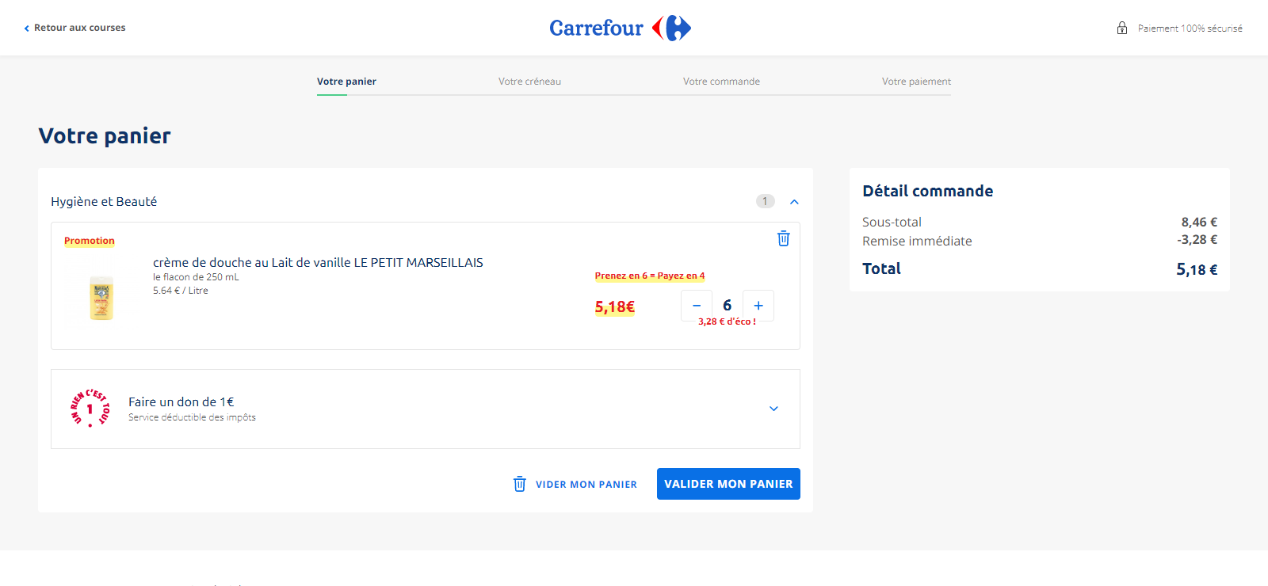The width and height of the screenshot is (1268, 586).
Task: Decrease quantity with the minus button
Action: (697, 306)
